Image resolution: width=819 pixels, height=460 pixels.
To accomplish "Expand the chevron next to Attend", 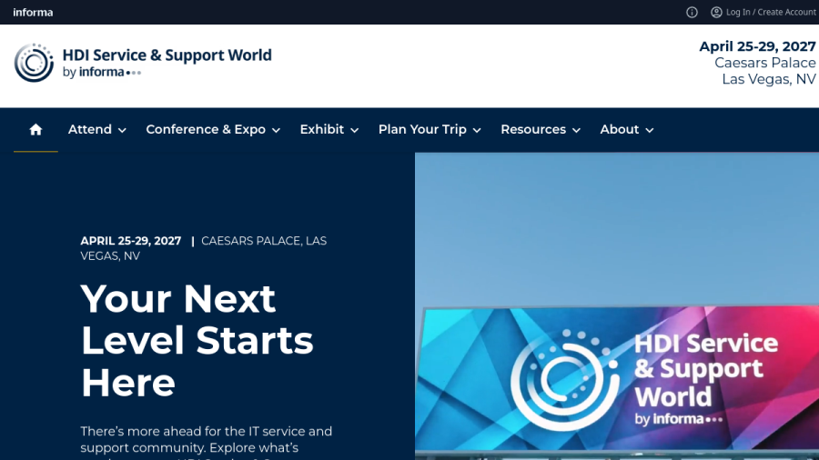I will point(122,130).
